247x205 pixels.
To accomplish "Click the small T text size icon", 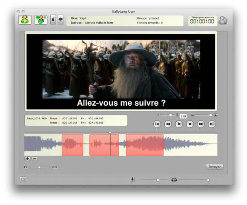I will point(158,115).
